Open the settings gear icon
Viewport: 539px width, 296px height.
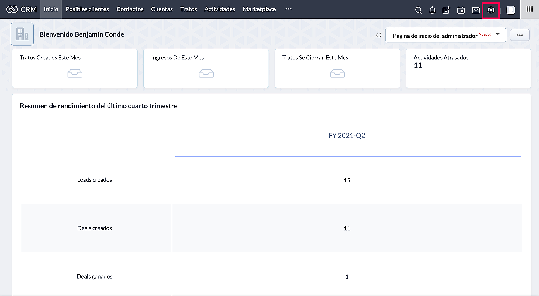click(x=491, y=10)
